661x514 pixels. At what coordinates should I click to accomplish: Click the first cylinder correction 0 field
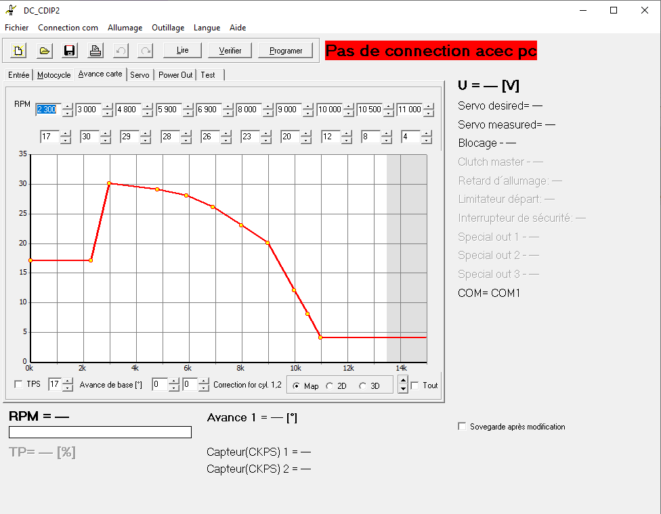tap(160, 384)
